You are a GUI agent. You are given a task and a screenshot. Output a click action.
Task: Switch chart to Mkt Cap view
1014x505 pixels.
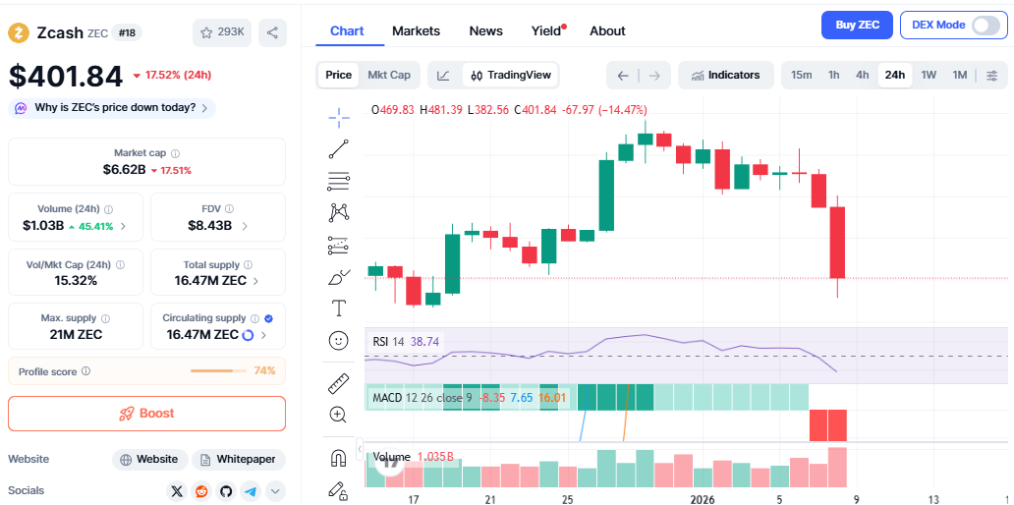point(389,75)
